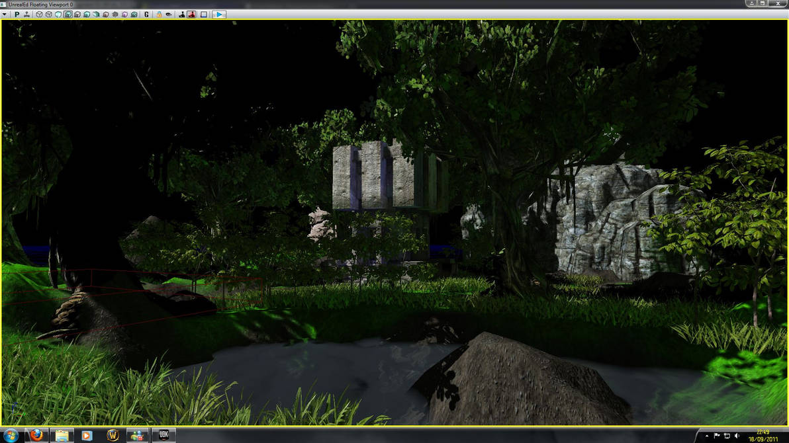
Task: Launch Firefox from the taskbar
Action: coord(36,435)
